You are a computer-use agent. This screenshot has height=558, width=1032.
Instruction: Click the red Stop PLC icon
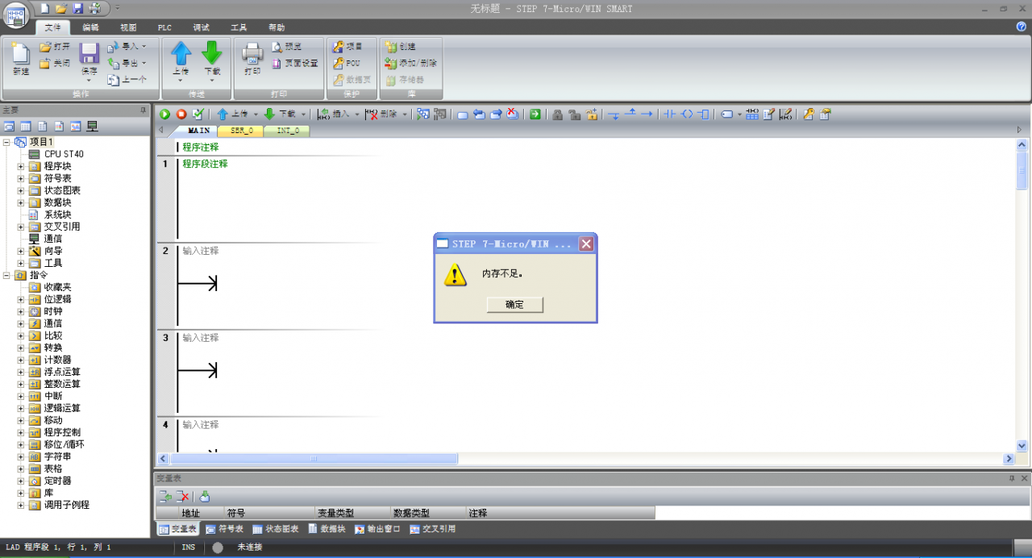coord(181,115)
